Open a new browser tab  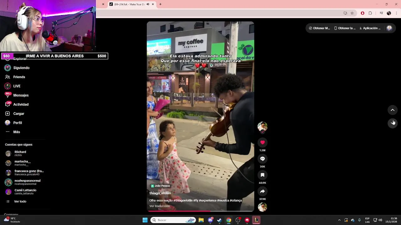click(x=160, y=4)
